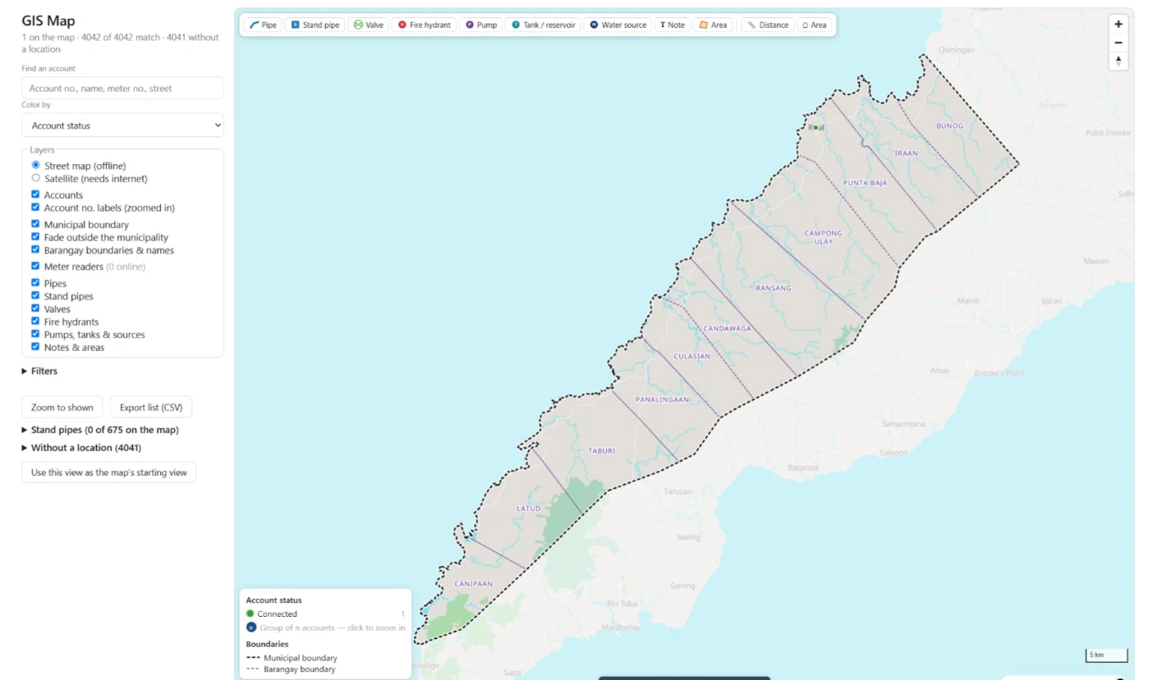Click the BUNOG barangay label on map
This screenshot has width=1149, height=680.
point(949,126)
